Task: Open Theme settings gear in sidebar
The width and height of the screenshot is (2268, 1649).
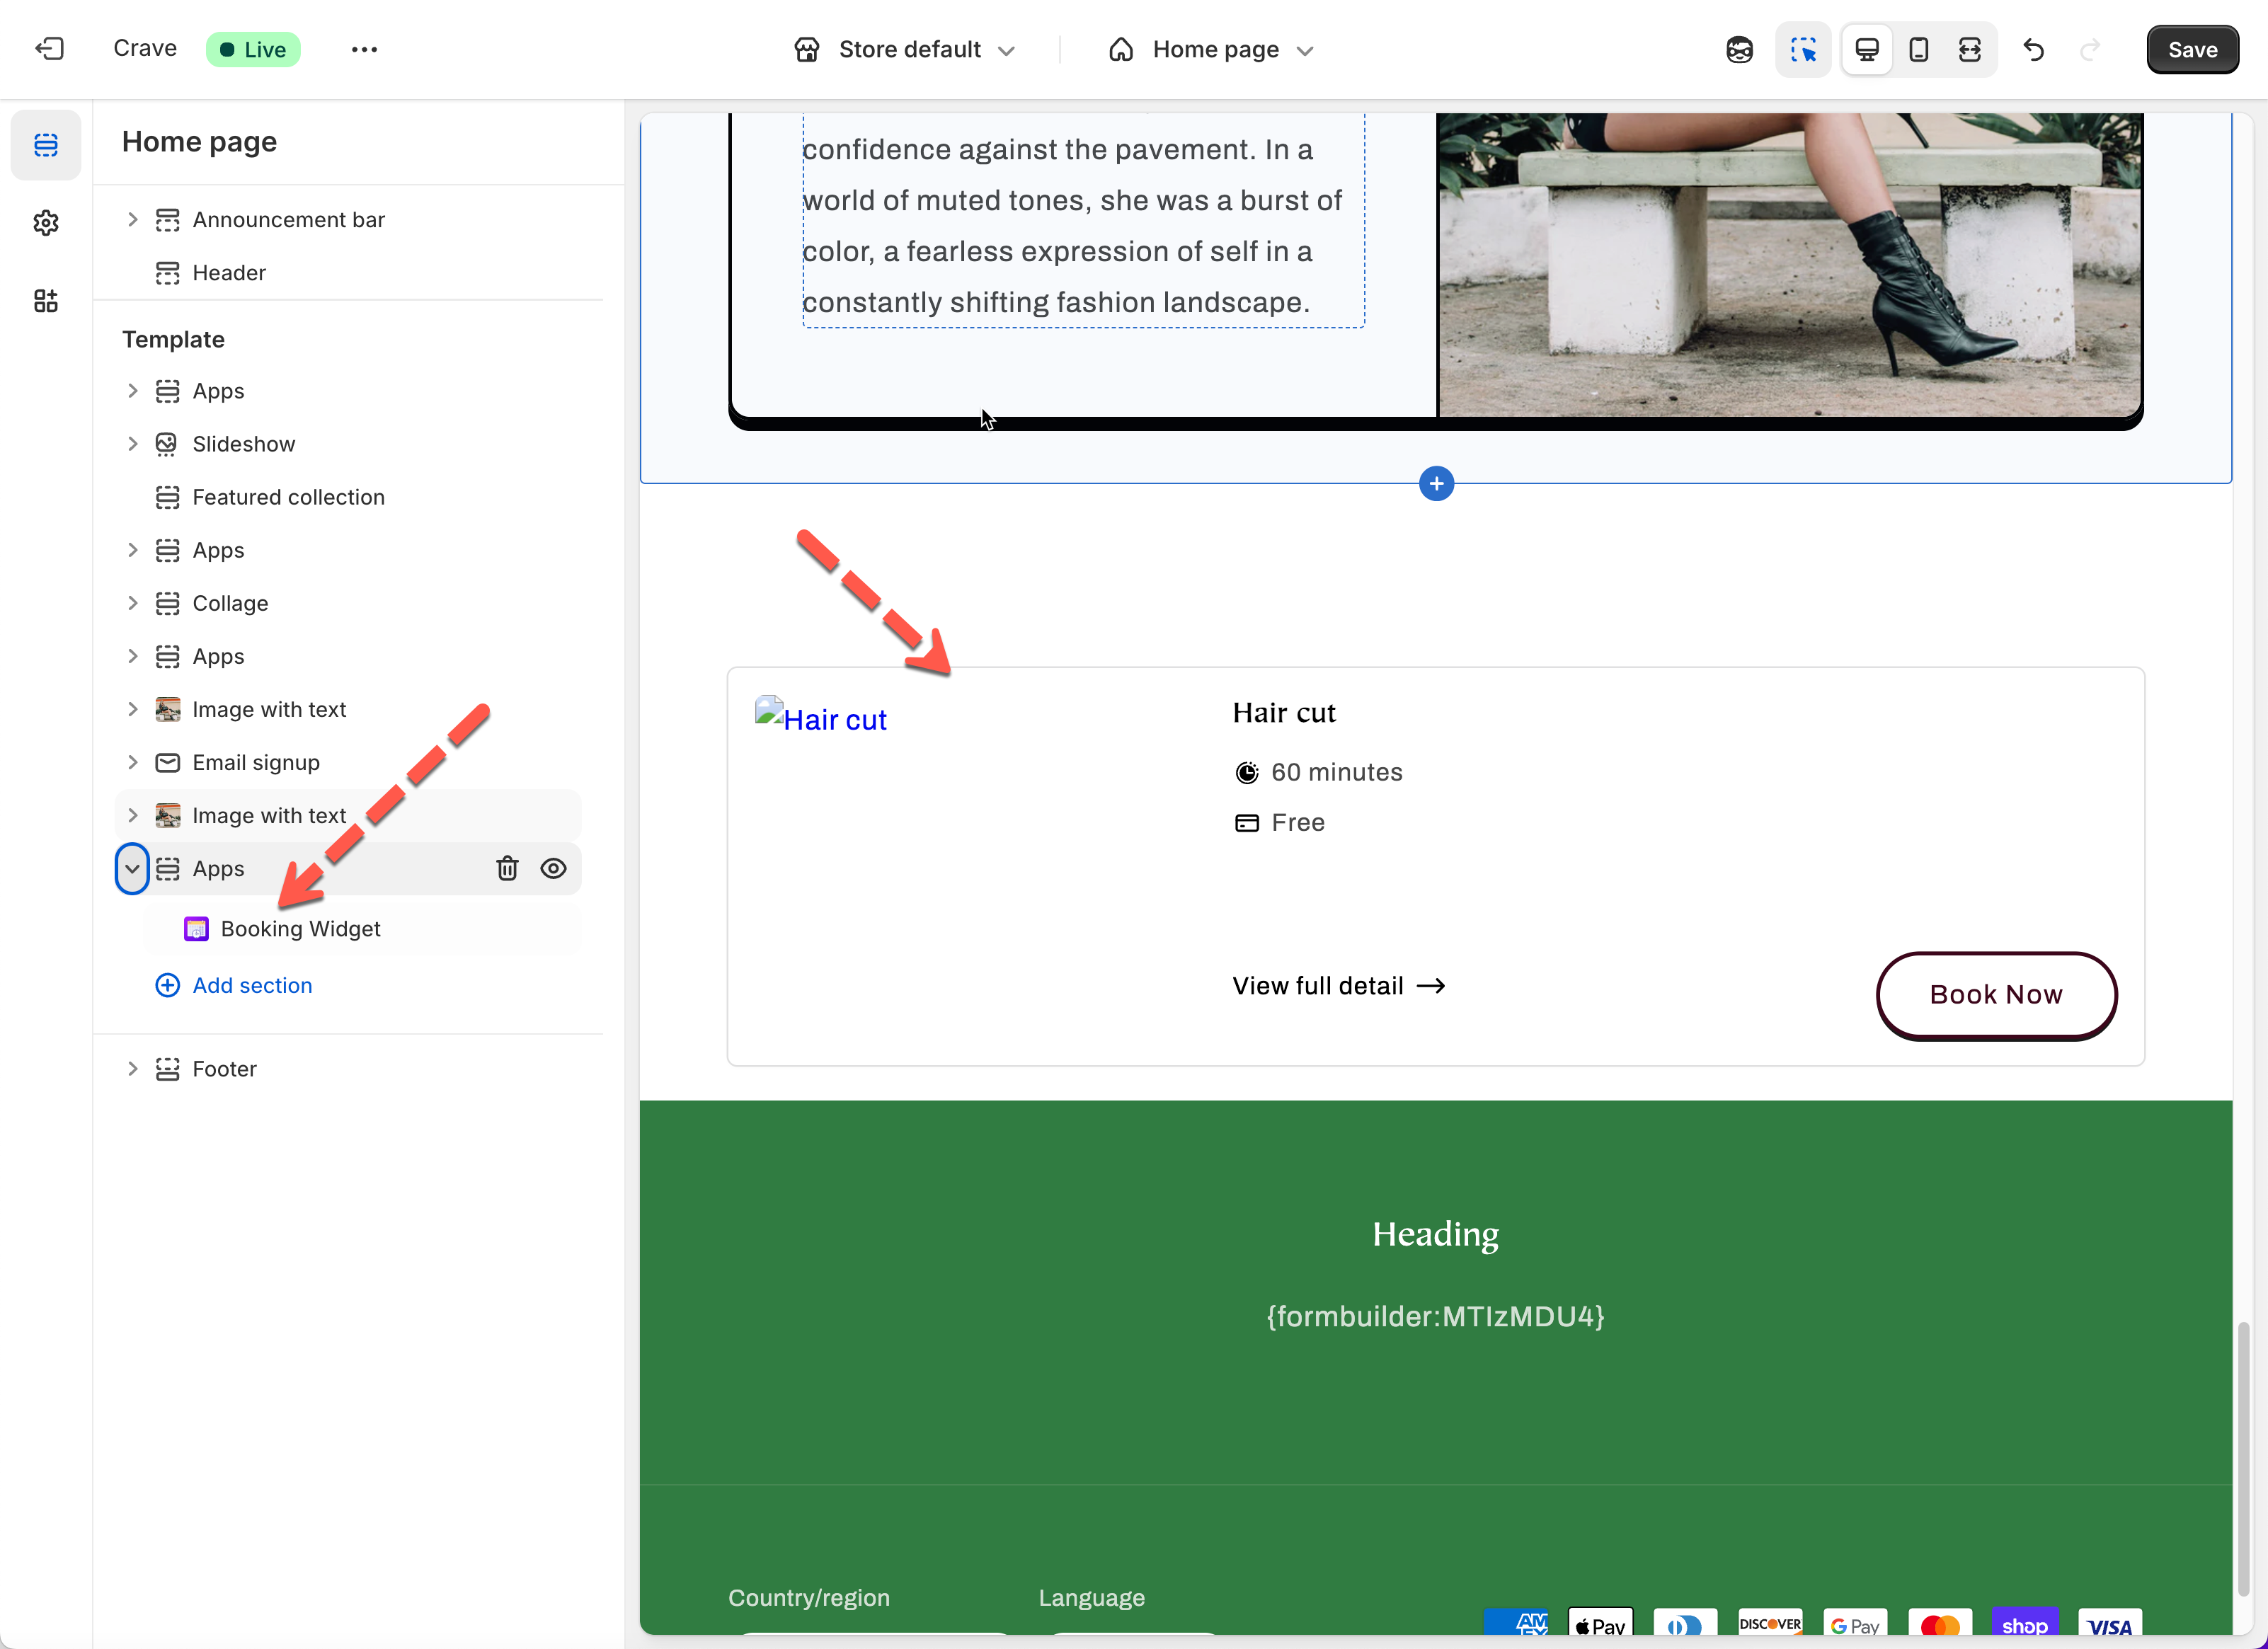Action: point(46,223)
